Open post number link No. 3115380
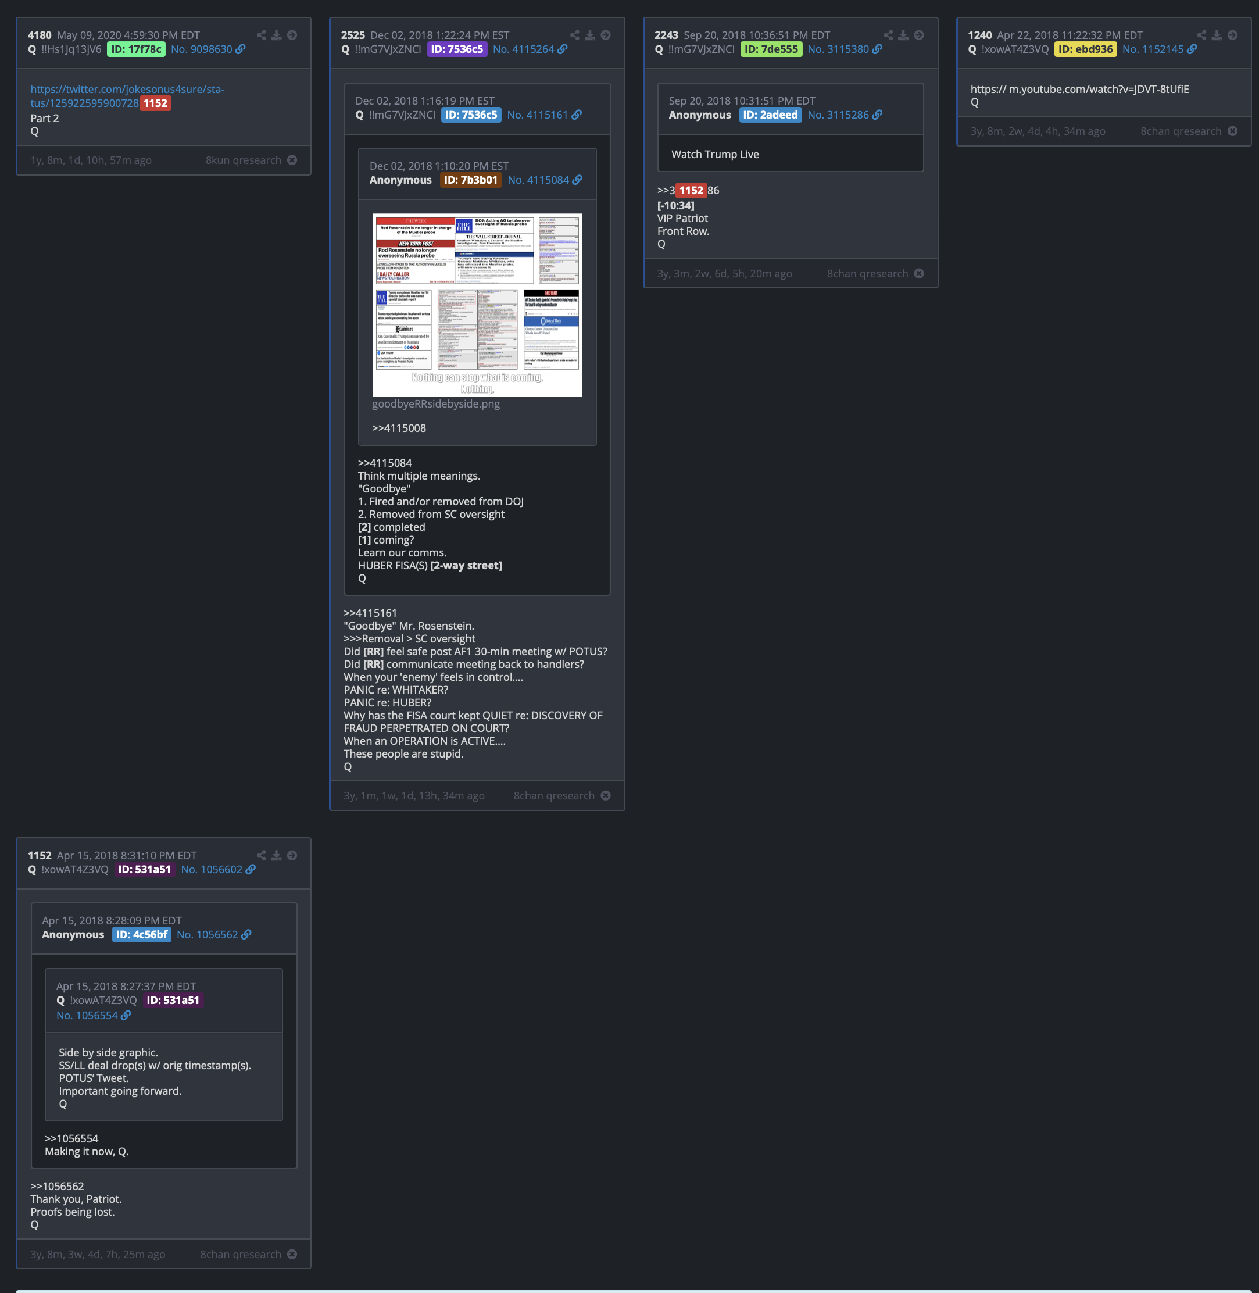1259x1293 pixels. pos(838,49)
